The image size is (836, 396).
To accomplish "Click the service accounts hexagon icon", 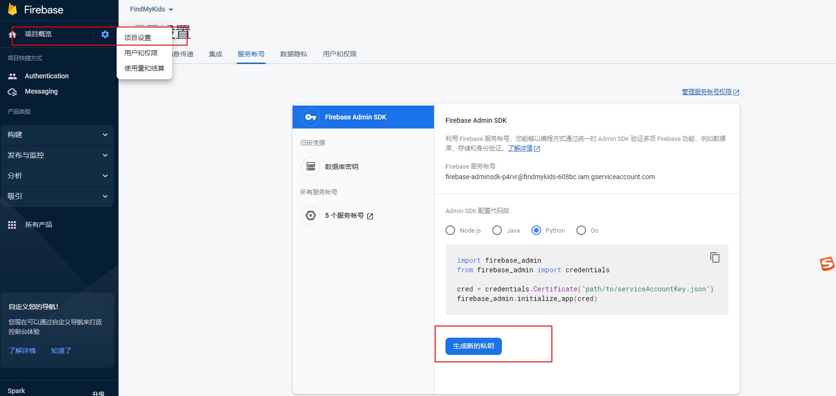I will point(311,215).
